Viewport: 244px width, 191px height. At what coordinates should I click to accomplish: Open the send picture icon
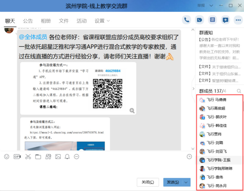coord(58,157)
